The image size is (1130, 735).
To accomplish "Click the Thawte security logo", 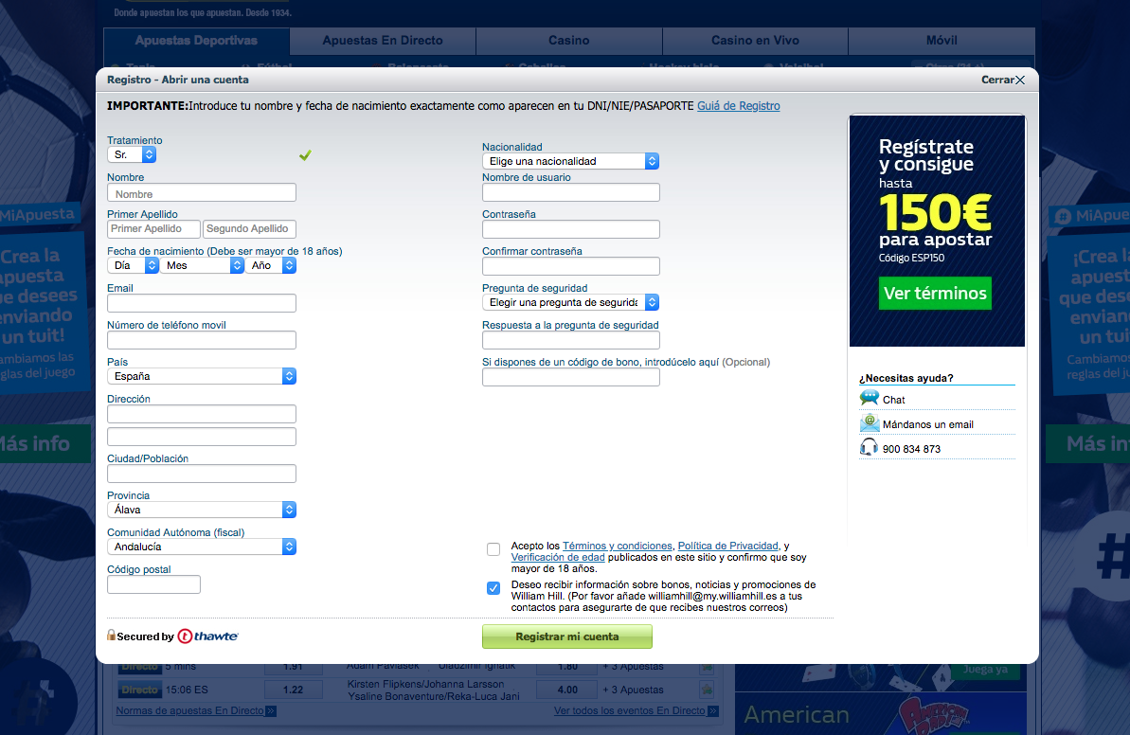I will click(207, 636).
